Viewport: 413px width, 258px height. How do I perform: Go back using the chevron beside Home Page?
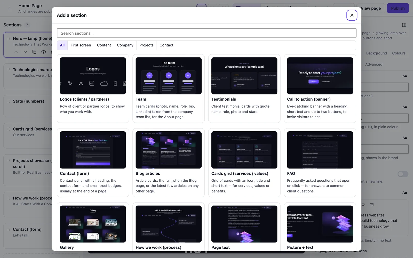click(9, 8)
